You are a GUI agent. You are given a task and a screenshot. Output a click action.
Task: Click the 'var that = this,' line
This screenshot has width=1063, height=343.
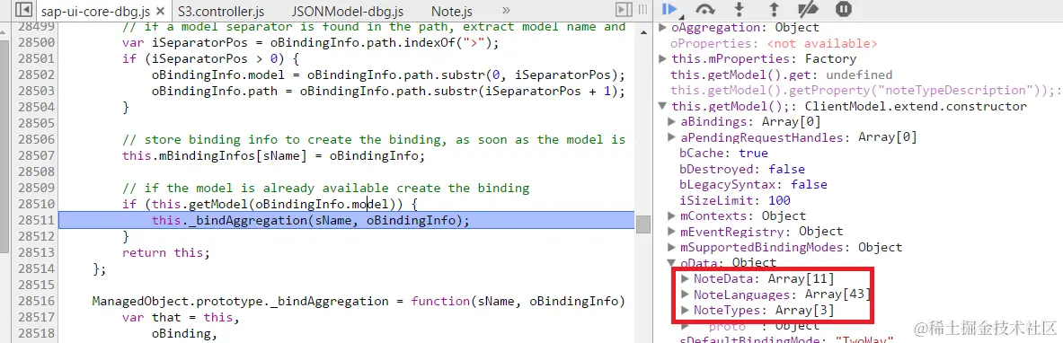coord(181,317)
